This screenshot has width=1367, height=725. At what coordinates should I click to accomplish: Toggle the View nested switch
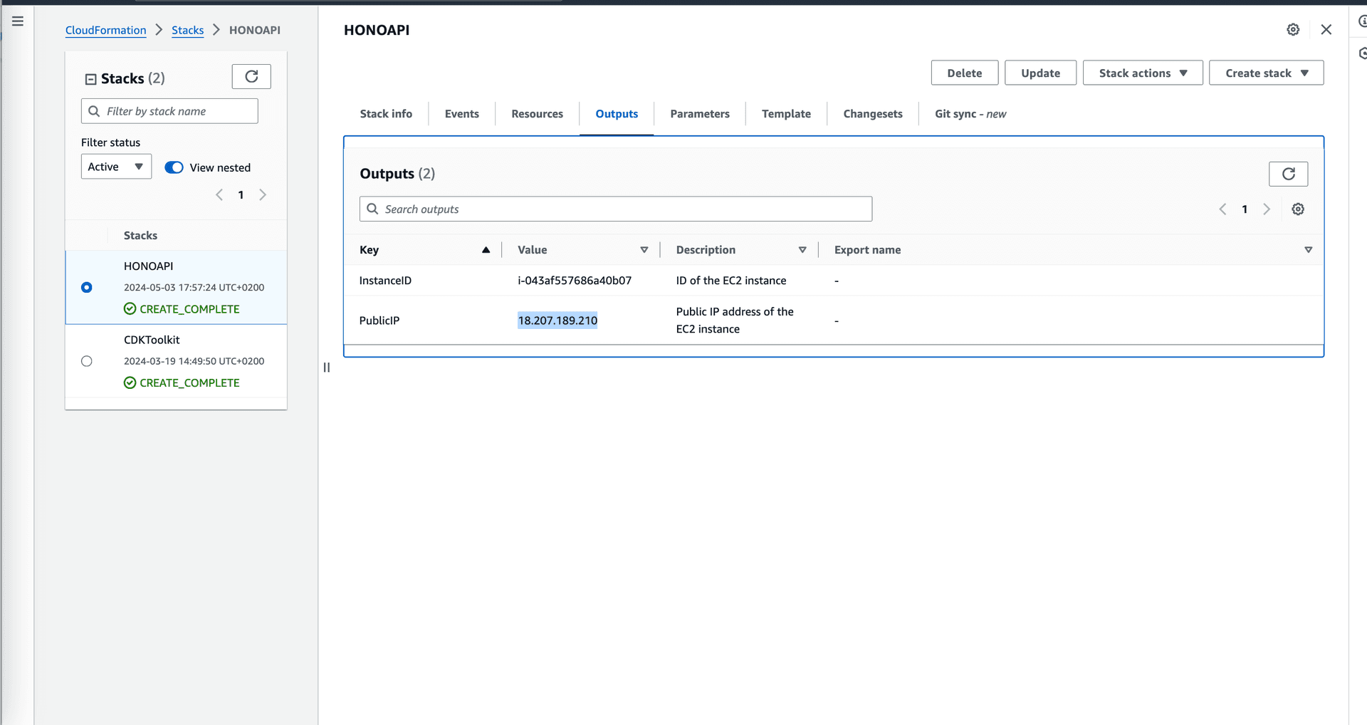click(174, 167)
